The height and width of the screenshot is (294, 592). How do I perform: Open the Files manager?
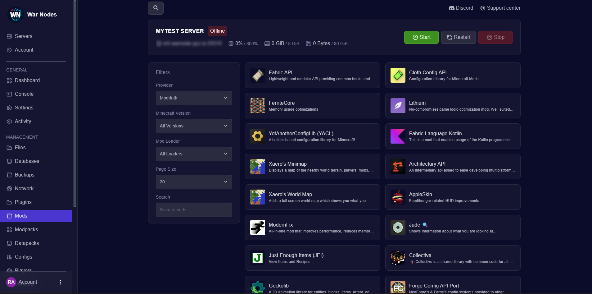click(x=36, y=148)
